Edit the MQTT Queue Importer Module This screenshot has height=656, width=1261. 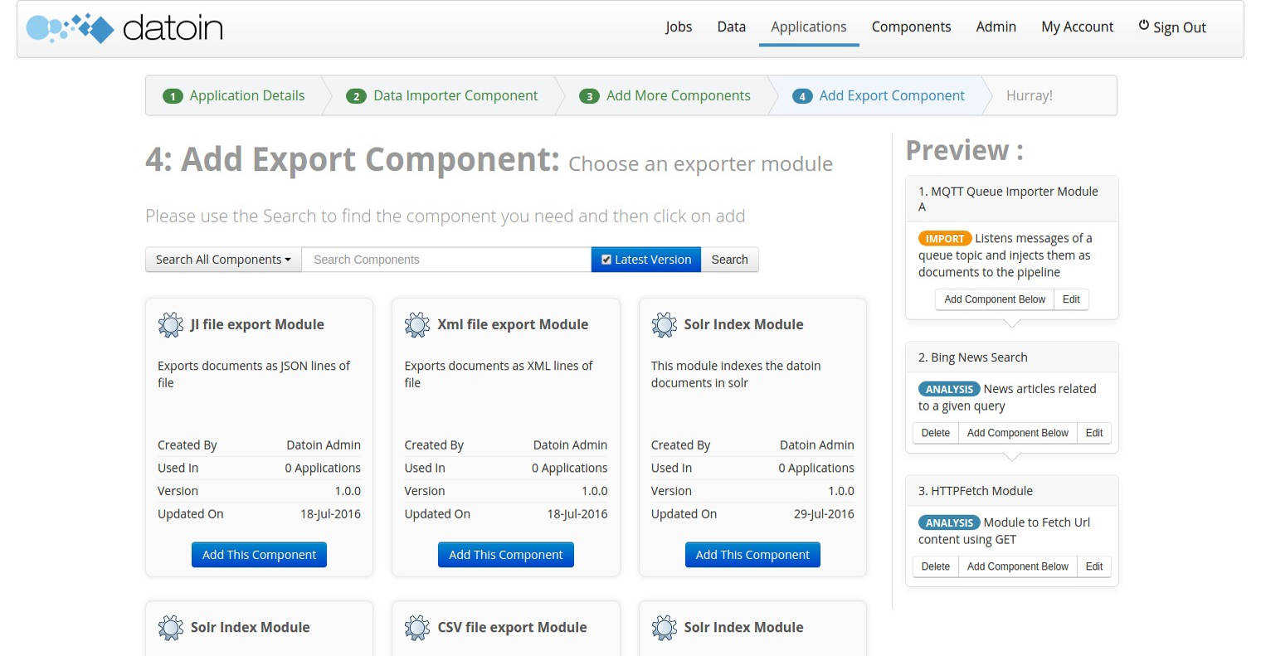(1071, 299)
